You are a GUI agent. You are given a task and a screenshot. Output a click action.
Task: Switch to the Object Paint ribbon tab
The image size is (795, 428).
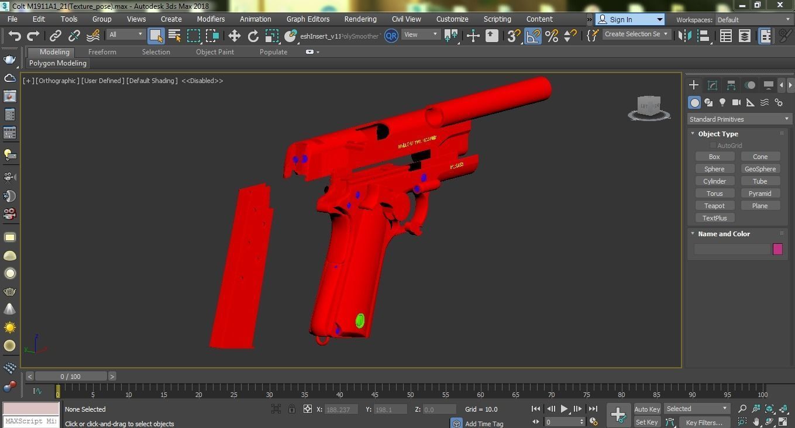pos(215,52)
